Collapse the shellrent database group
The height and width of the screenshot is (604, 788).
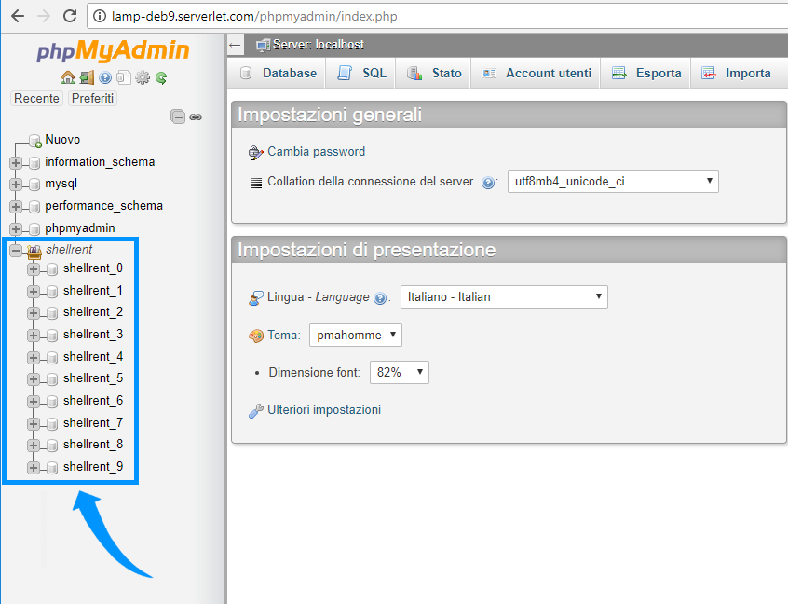[x=16, y=250]
